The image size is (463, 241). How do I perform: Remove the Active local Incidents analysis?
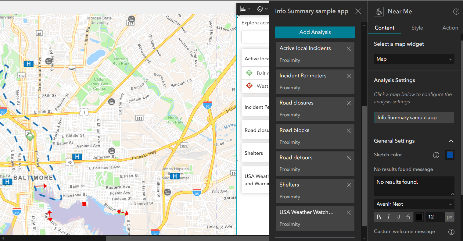point(349,49)
